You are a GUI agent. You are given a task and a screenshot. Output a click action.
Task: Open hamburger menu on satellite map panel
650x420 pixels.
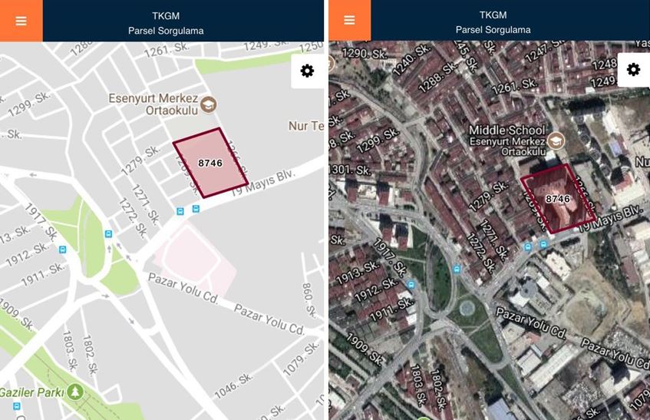coord(349,20)
